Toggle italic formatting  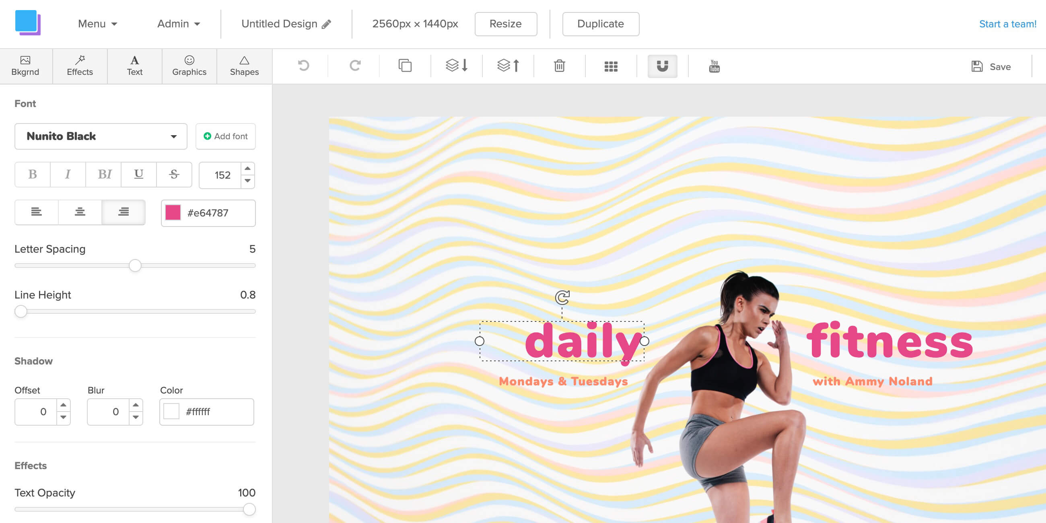[68, 175]
